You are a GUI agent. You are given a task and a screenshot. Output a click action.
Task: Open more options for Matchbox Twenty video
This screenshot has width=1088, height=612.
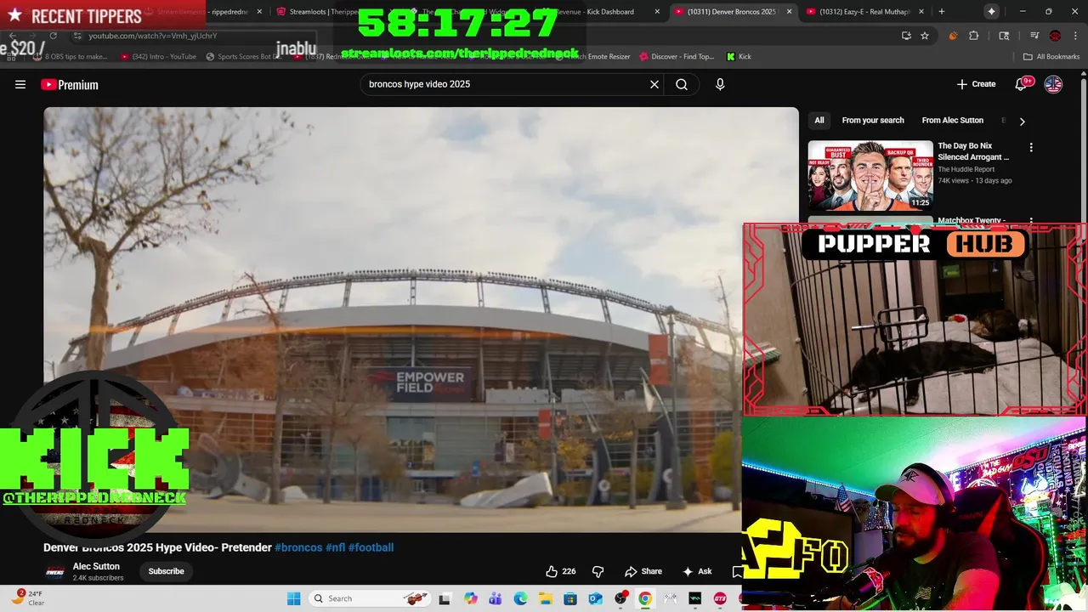click(1031, 221)
